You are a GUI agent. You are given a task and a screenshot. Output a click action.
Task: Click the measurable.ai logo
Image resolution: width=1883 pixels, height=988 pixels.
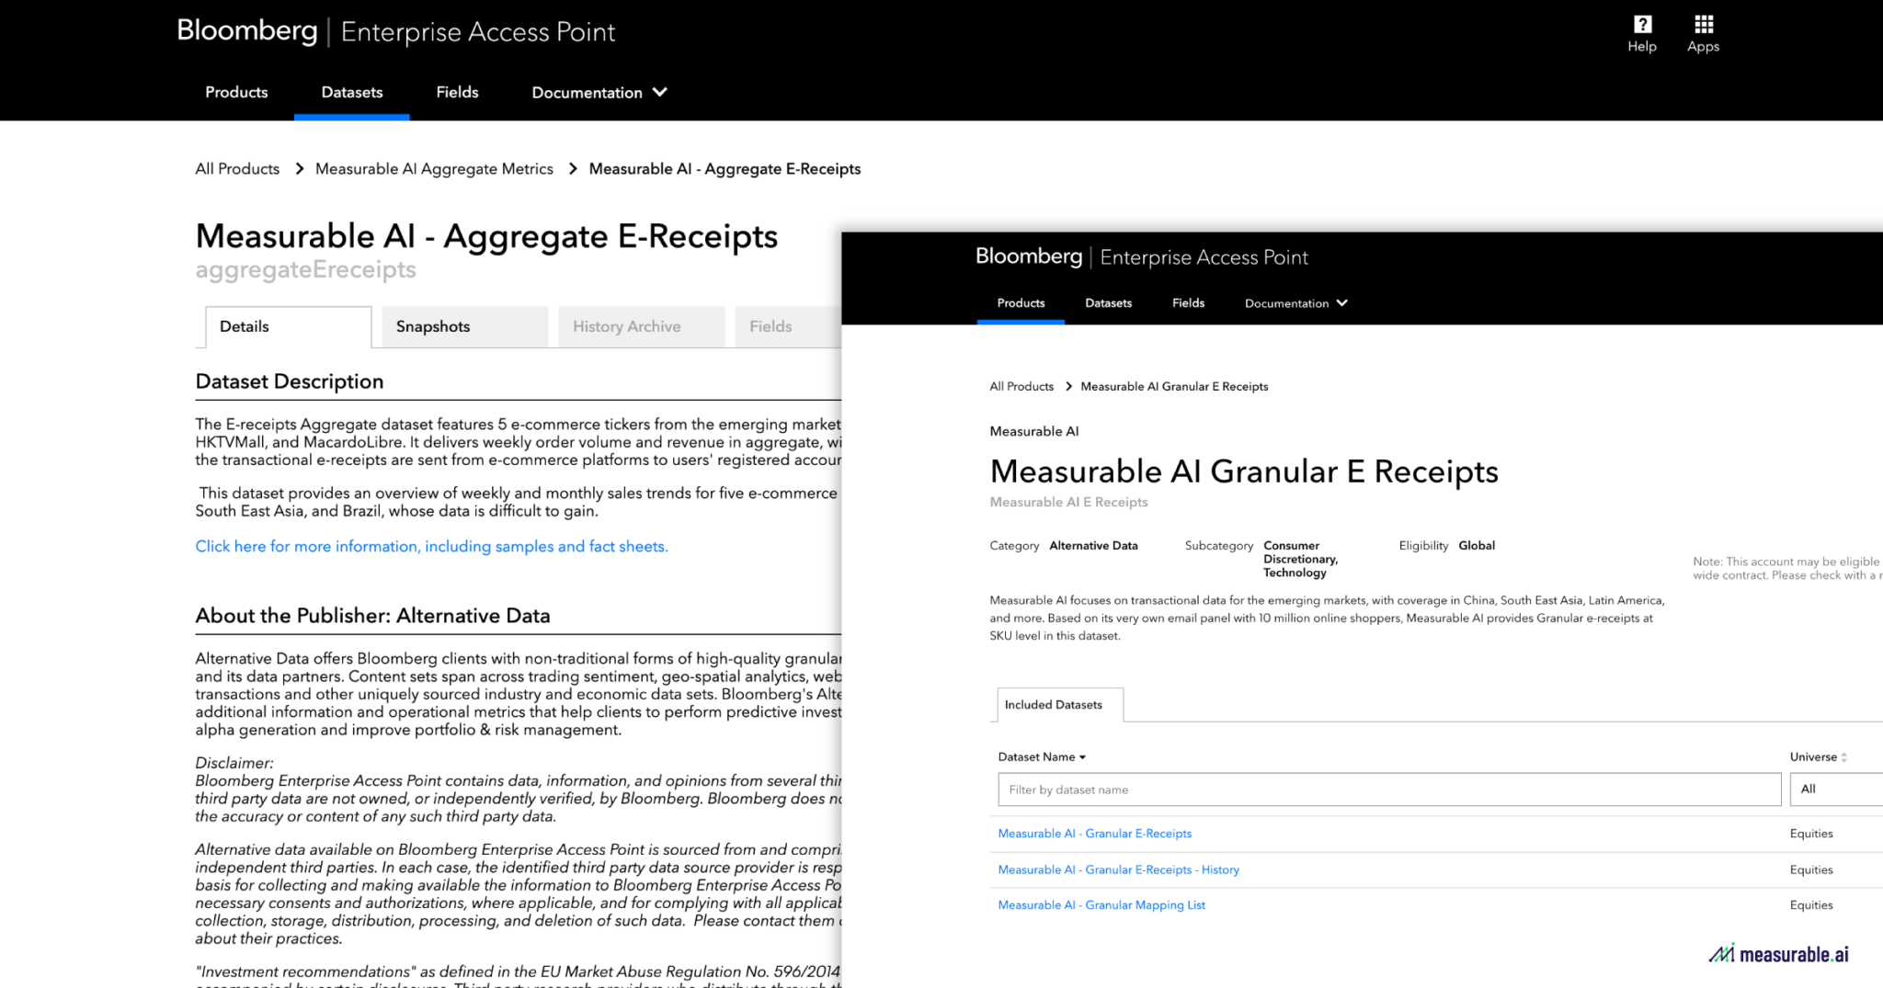(1778, 953)
